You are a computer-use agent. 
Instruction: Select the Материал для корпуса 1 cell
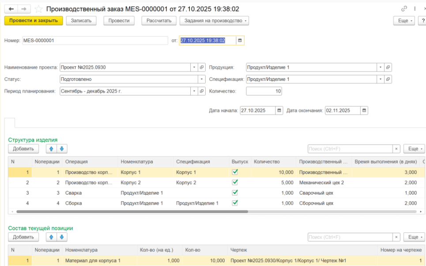click(100, 261)
